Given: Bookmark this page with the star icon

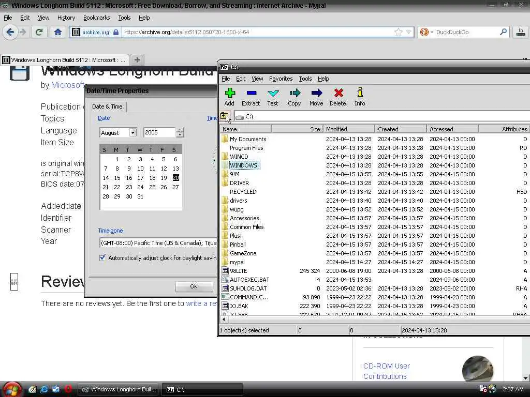Looking at the screenshot, I should (399, 33).
